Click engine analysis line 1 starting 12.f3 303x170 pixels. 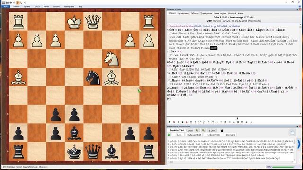coord(231,141)
